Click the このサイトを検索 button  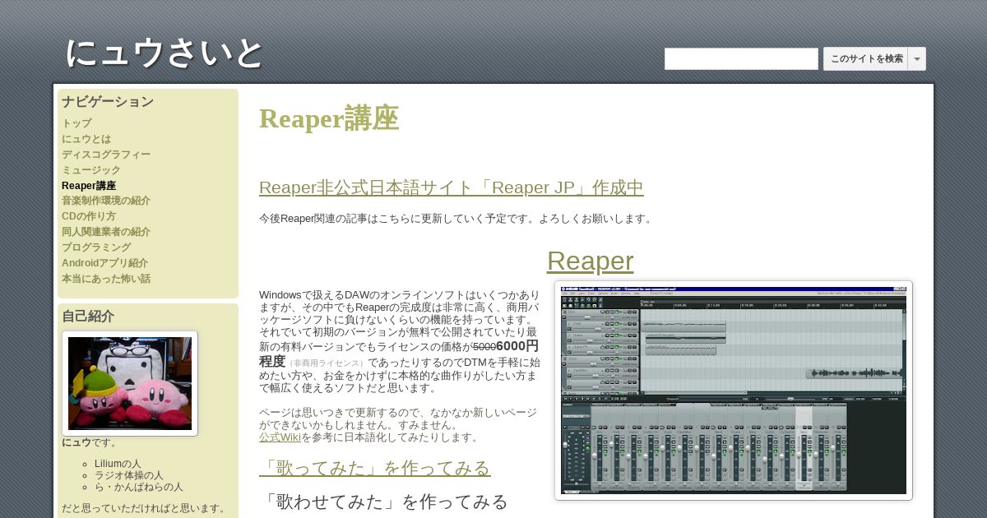click(866, 58)
